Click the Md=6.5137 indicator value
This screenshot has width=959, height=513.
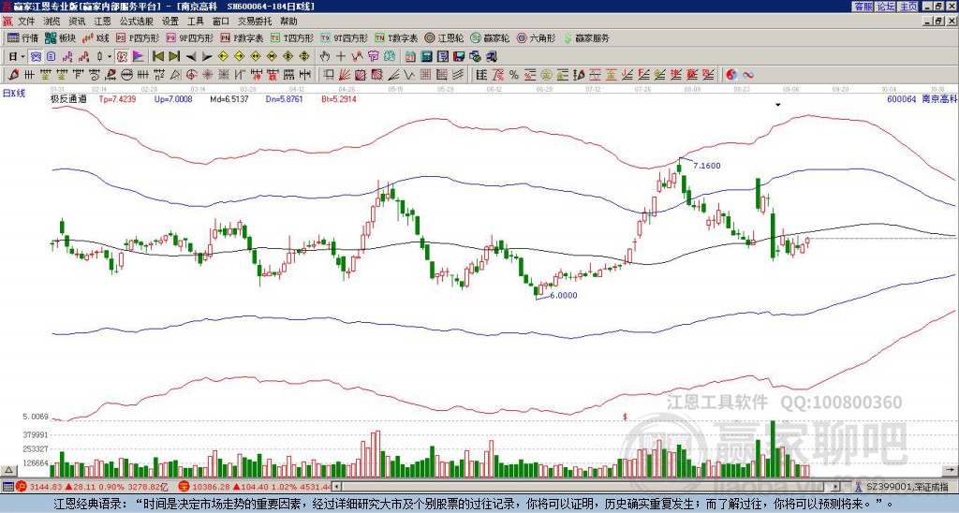(229, 99)
